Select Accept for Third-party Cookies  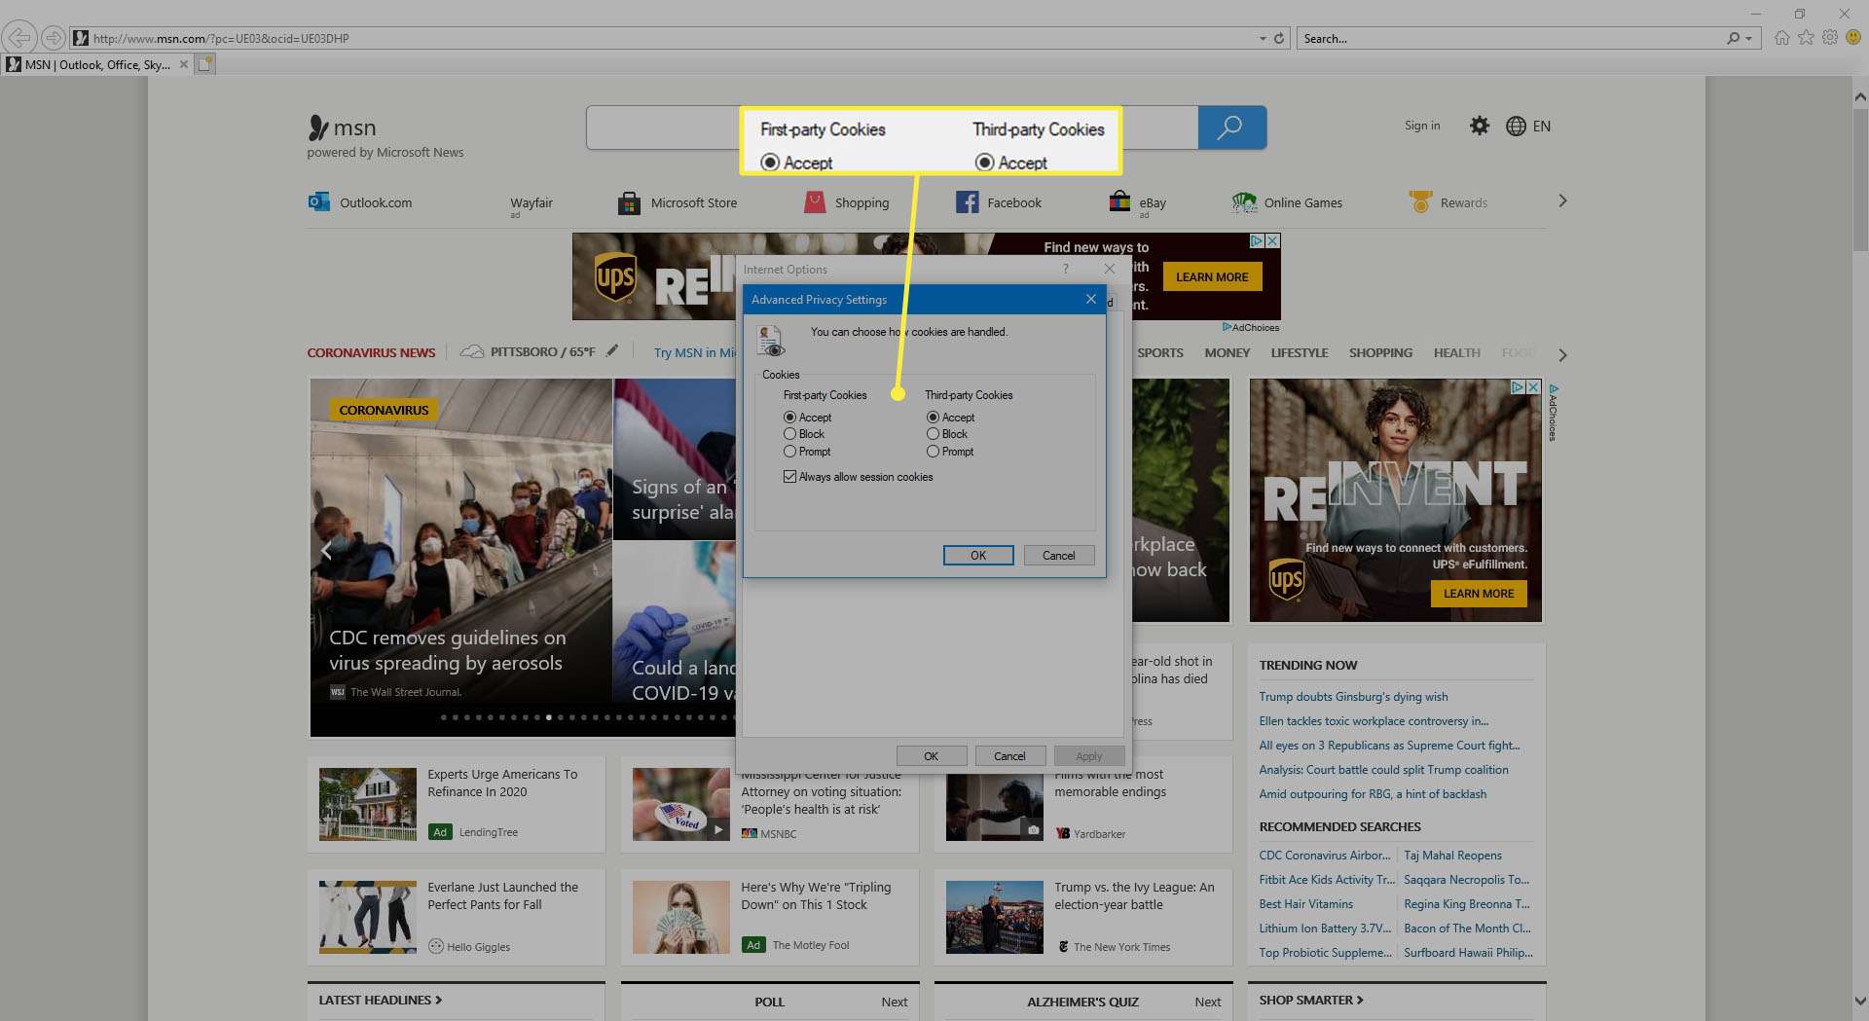933,417
